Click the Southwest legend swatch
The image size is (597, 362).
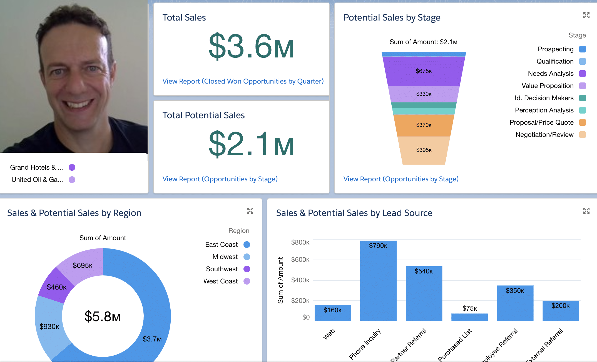(x=247, y=269)
